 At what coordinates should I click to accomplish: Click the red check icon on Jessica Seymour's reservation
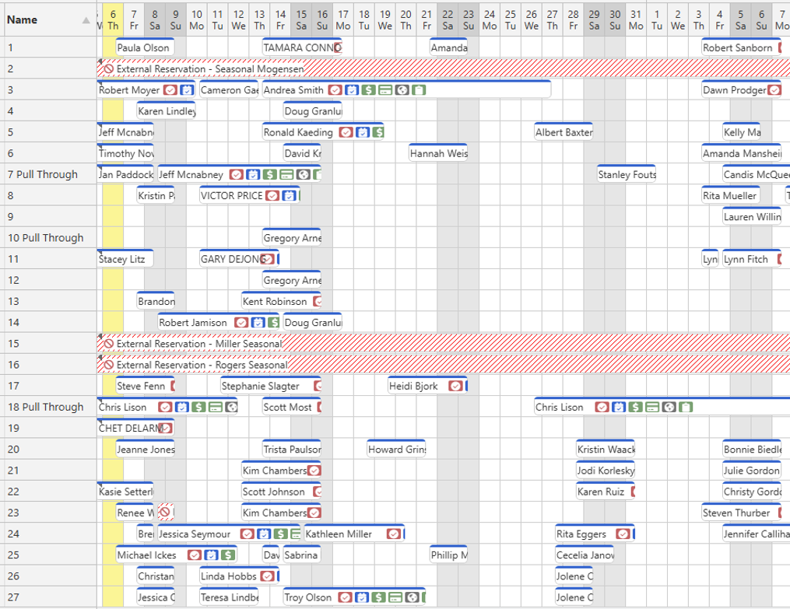(x=247, y=534)
